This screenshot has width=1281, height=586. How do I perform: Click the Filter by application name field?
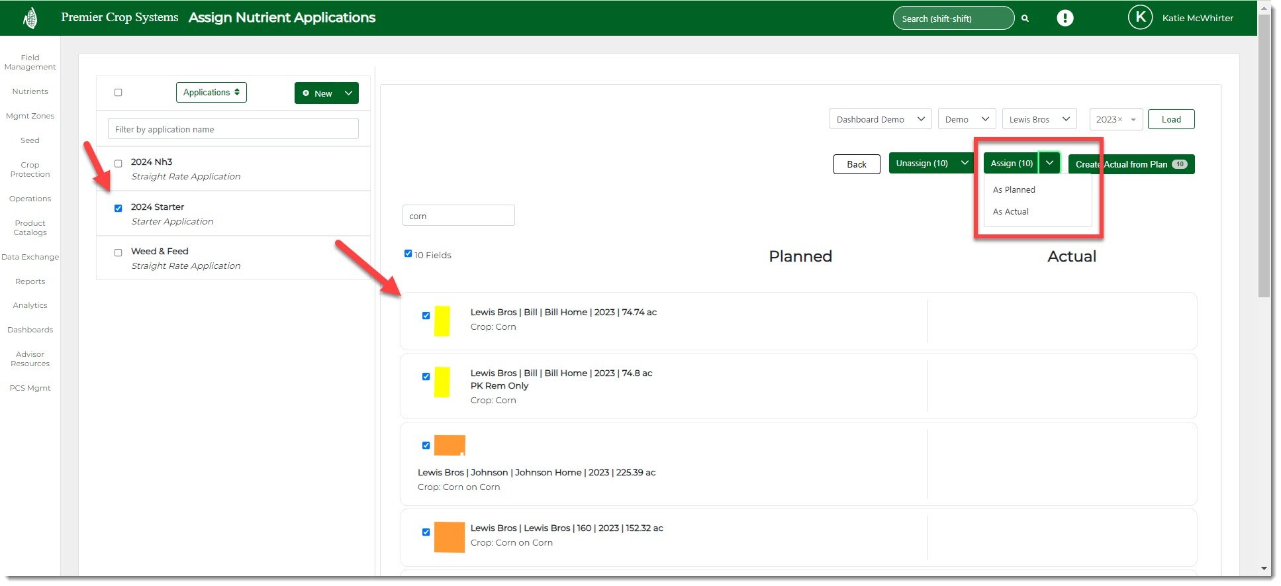233,129
